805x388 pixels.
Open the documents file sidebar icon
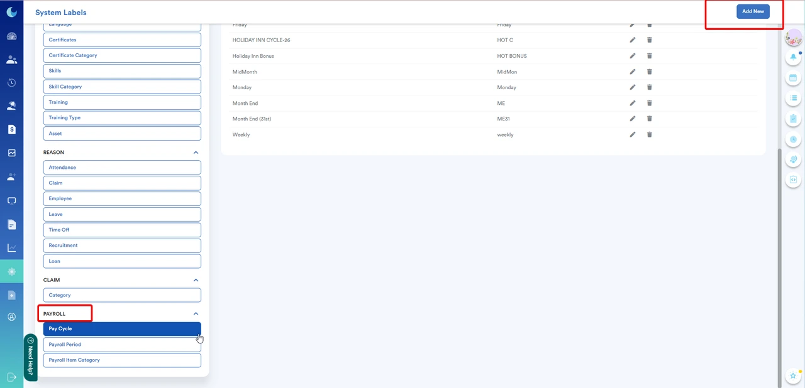[11, 224]
